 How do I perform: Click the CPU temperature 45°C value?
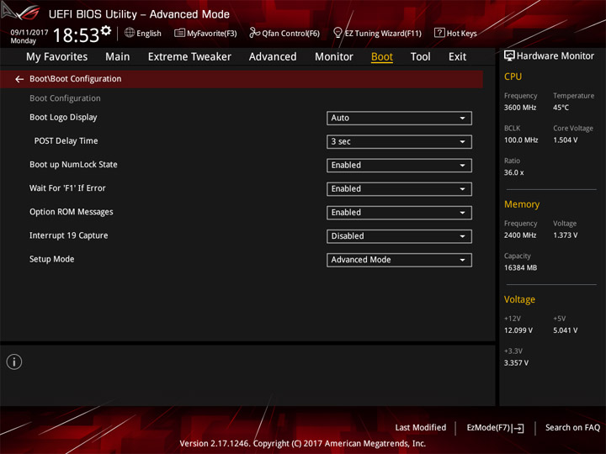[561, 108]
